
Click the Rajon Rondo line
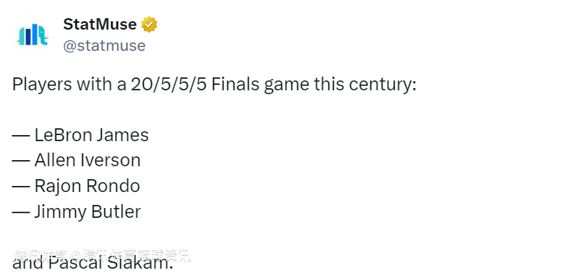pyautogui.click(x=76, y=186)
